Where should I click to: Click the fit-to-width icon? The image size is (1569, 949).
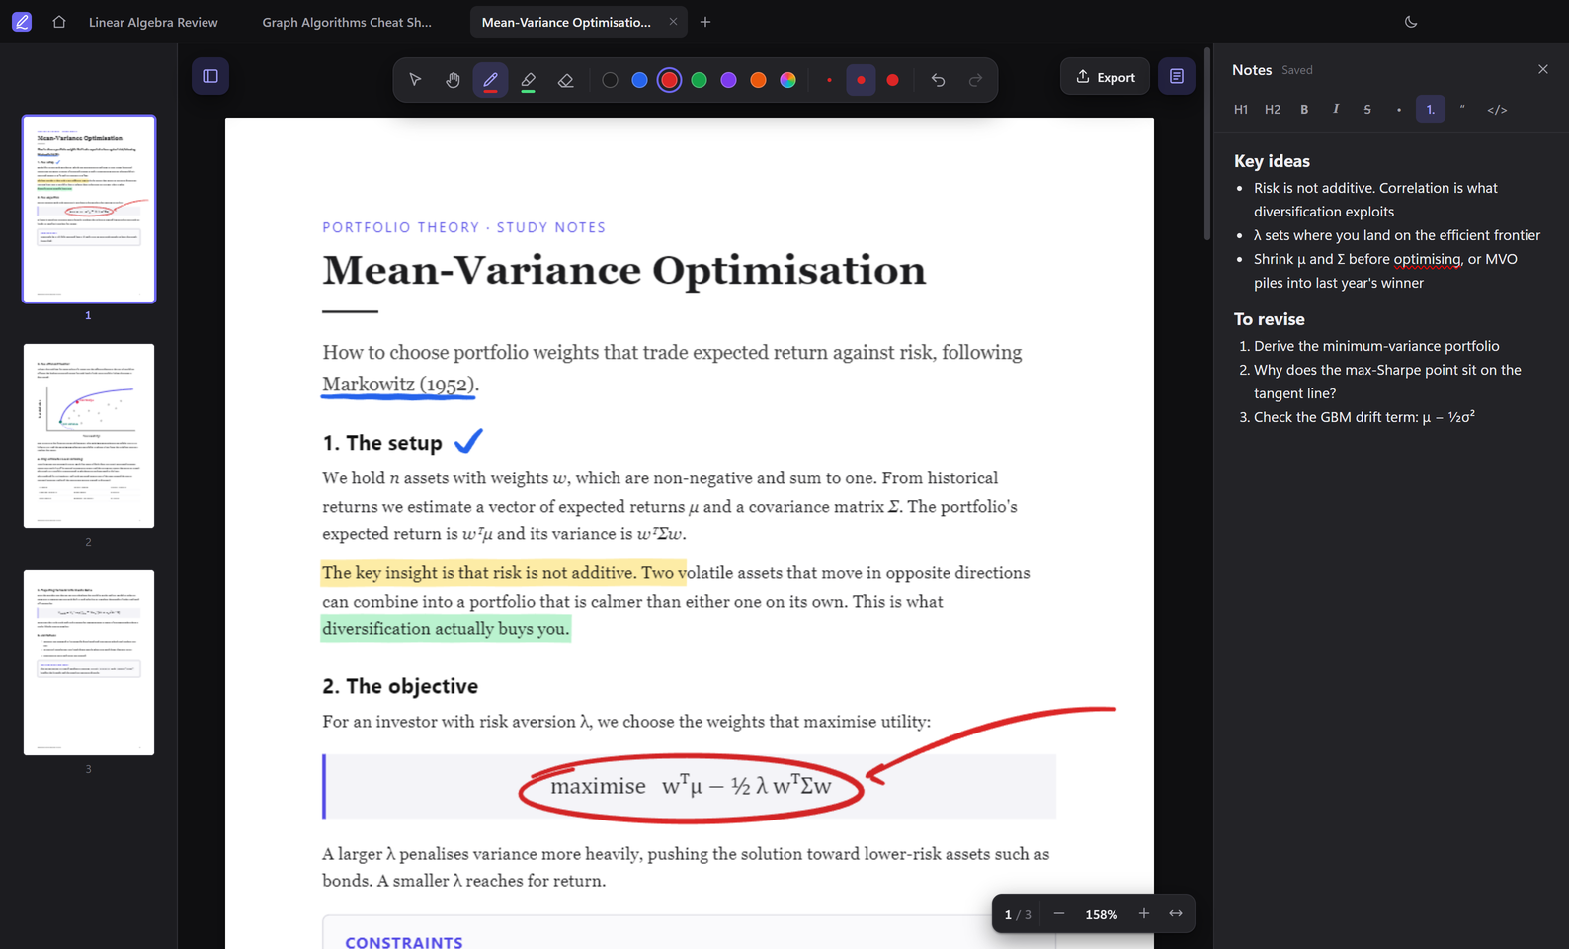[1176, 913]
